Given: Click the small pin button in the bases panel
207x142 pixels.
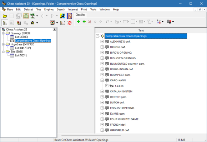Looking at the screenshot, I should pos(54,29).
